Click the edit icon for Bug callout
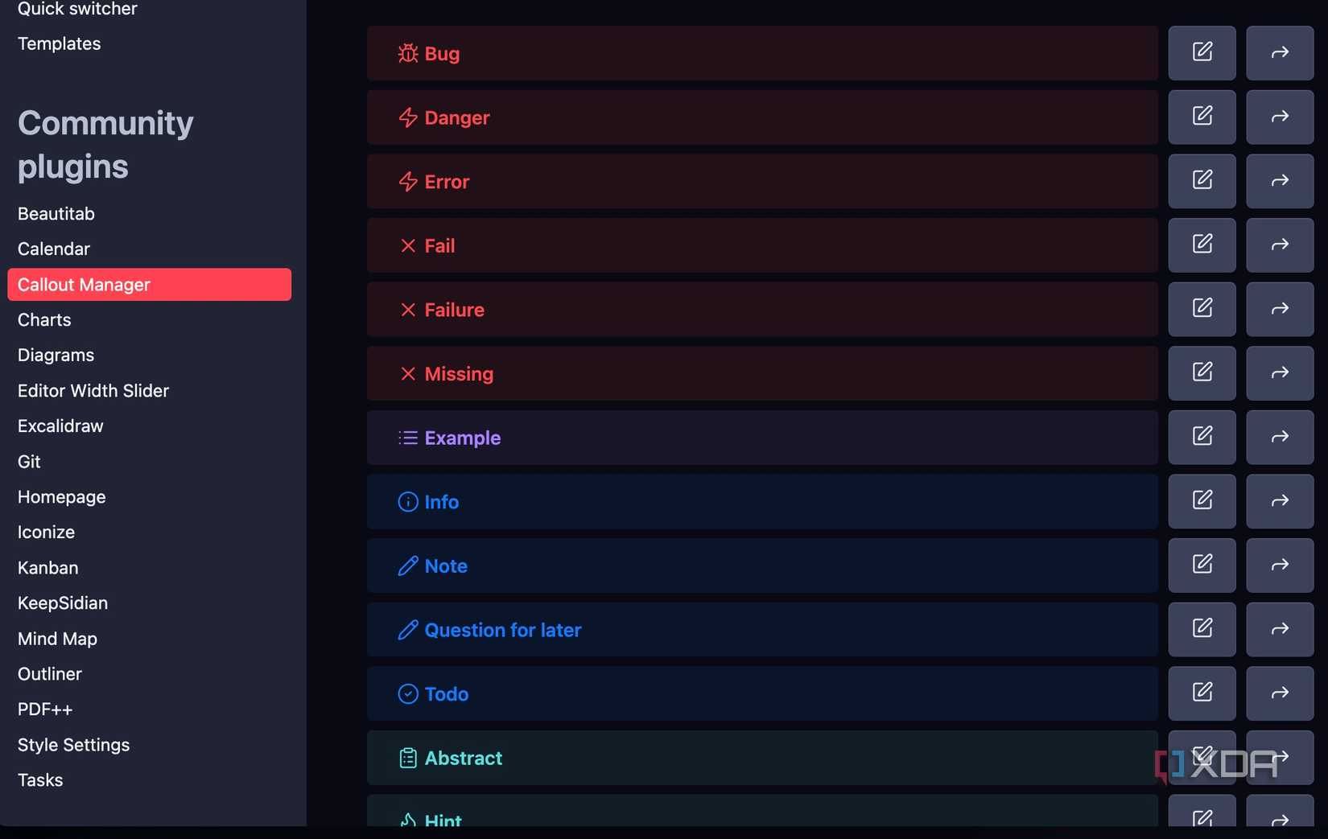The image size is (1328, 839). [x=1202, y=52]
